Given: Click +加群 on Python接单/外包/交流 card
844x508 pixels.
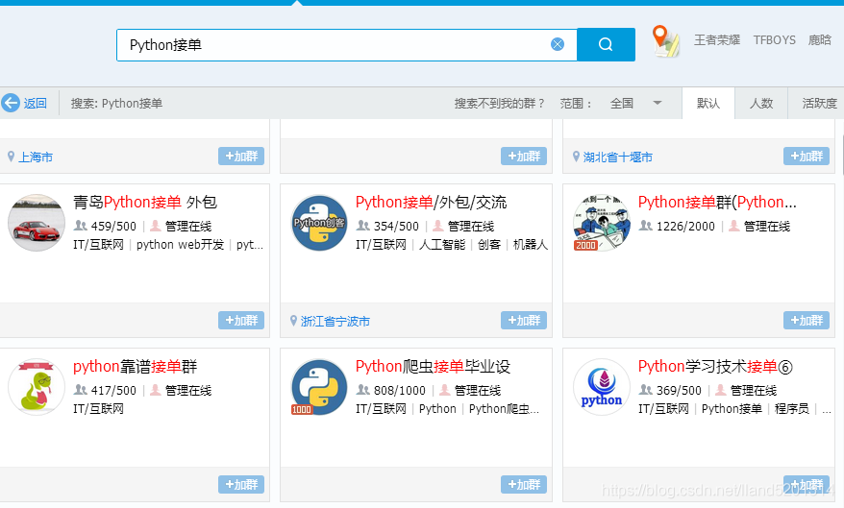Looking at the screenshot, I should point(524,321).
